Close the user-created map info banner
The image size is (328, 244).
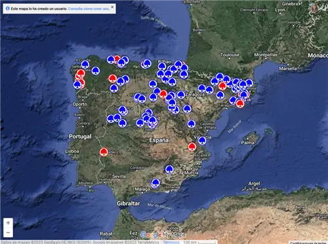coord(112,7)
